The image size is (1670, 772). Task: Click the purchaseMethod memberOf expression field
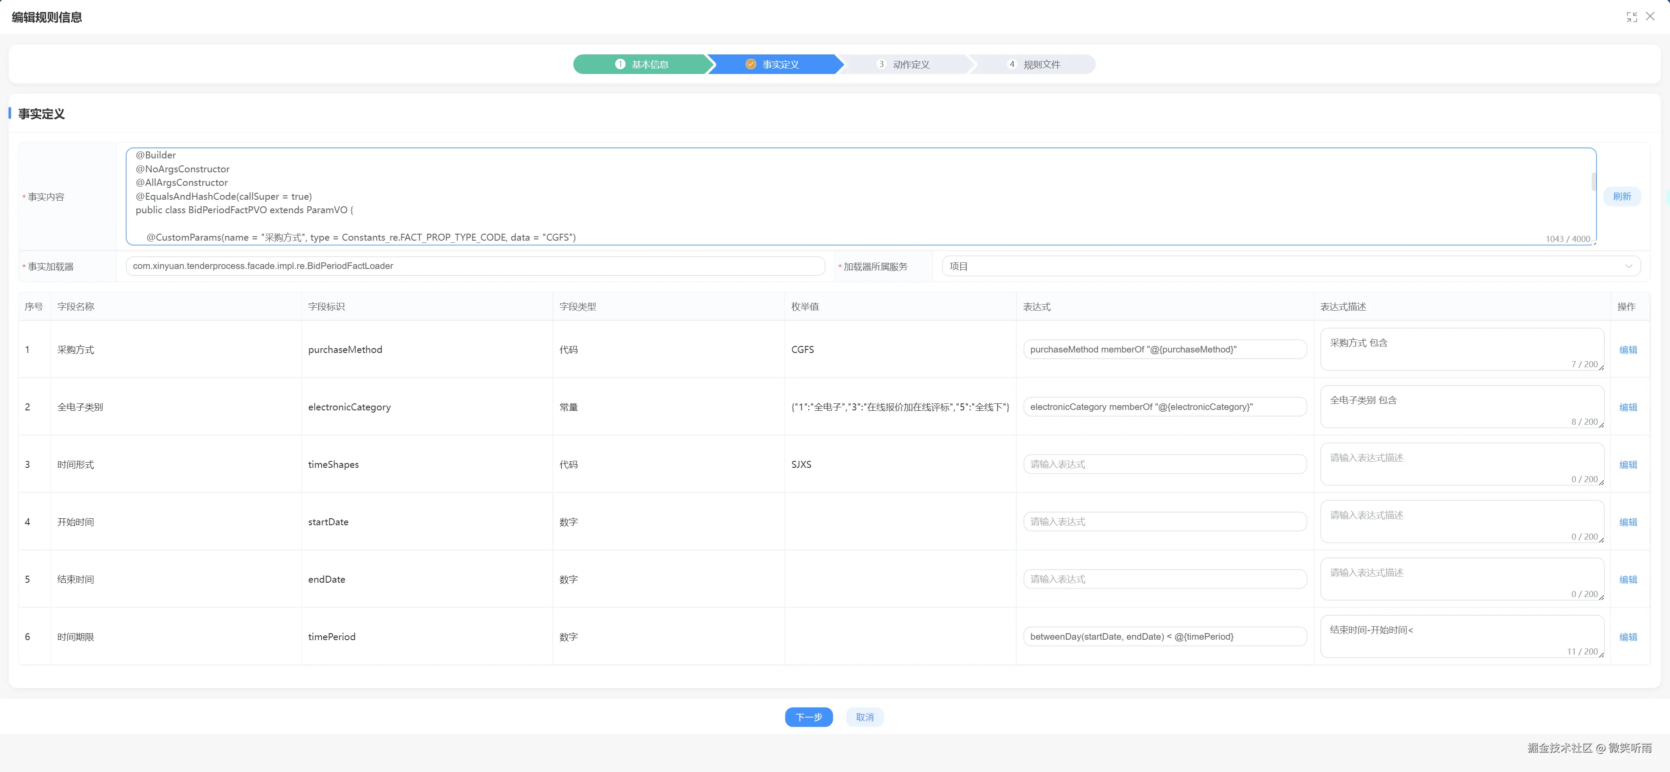pyautogui.click(x=1164, y=349)
